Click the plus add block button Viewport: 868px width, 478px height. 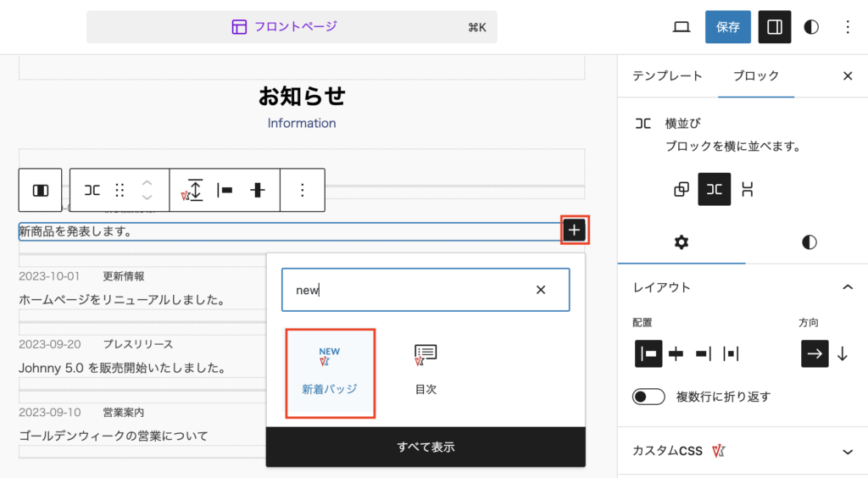tap(575, 230)
